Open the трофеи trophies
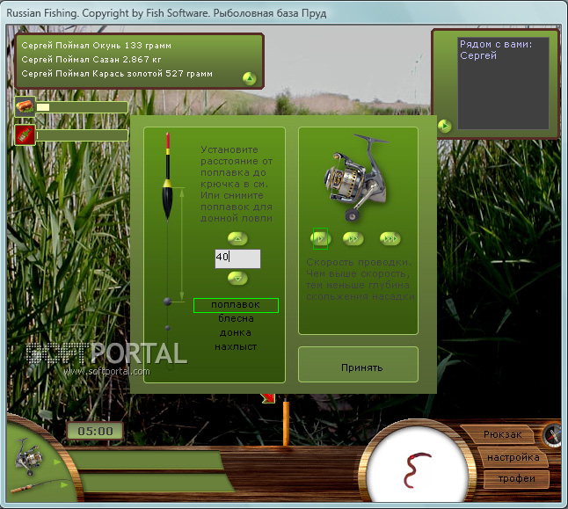568x509 pixels. tap(516, 478)
